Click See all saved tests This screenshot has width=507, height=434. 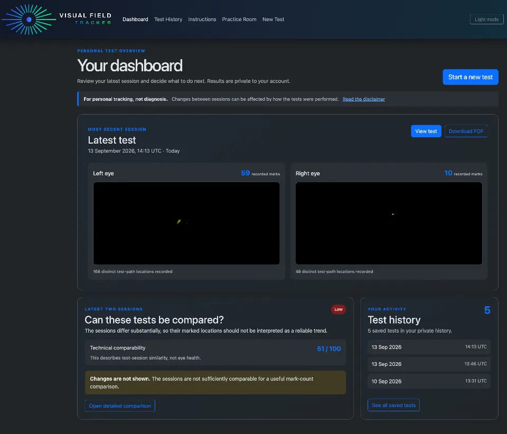pyautogui.click(x=393, y=405)
